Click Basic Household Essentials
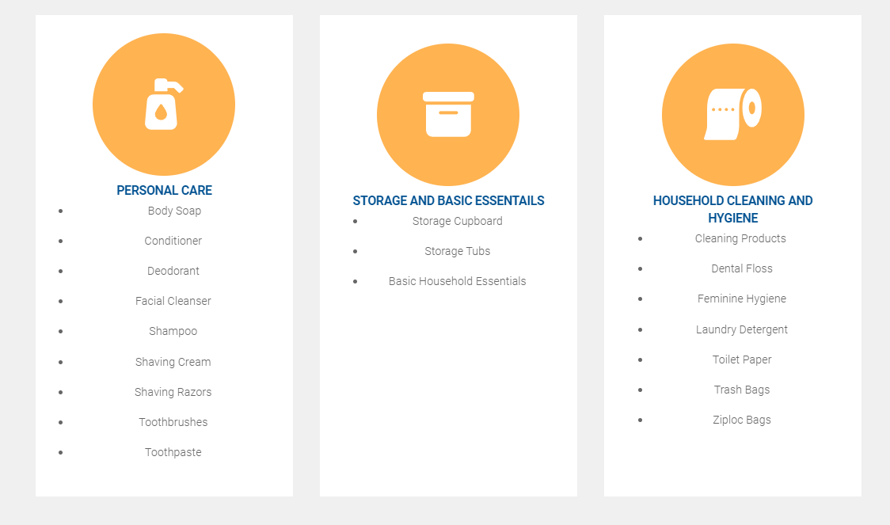The image size is (890, 525). click(x=458, y=282)
